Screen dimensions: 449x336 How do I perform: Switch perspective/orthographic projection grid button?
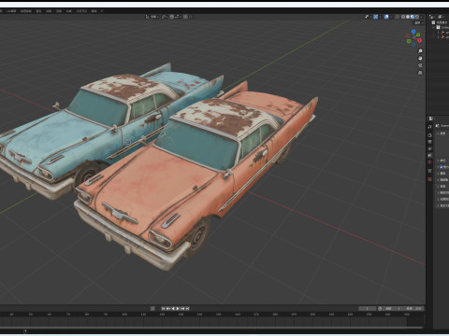point(420,73)
